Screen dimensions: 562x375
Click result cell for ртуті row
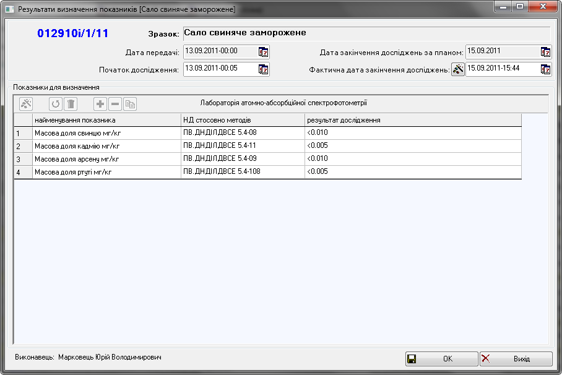click(x=413, y=172)
